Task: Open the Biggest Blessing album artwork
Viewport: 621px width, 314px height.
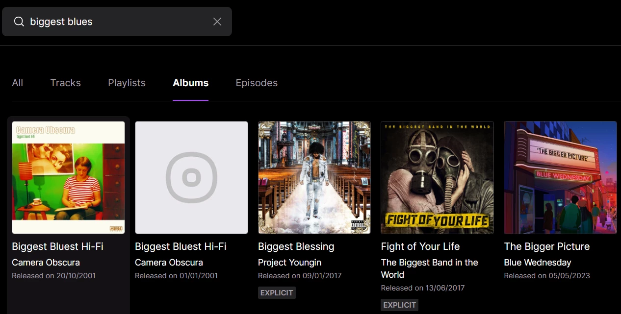Action: 314,177
